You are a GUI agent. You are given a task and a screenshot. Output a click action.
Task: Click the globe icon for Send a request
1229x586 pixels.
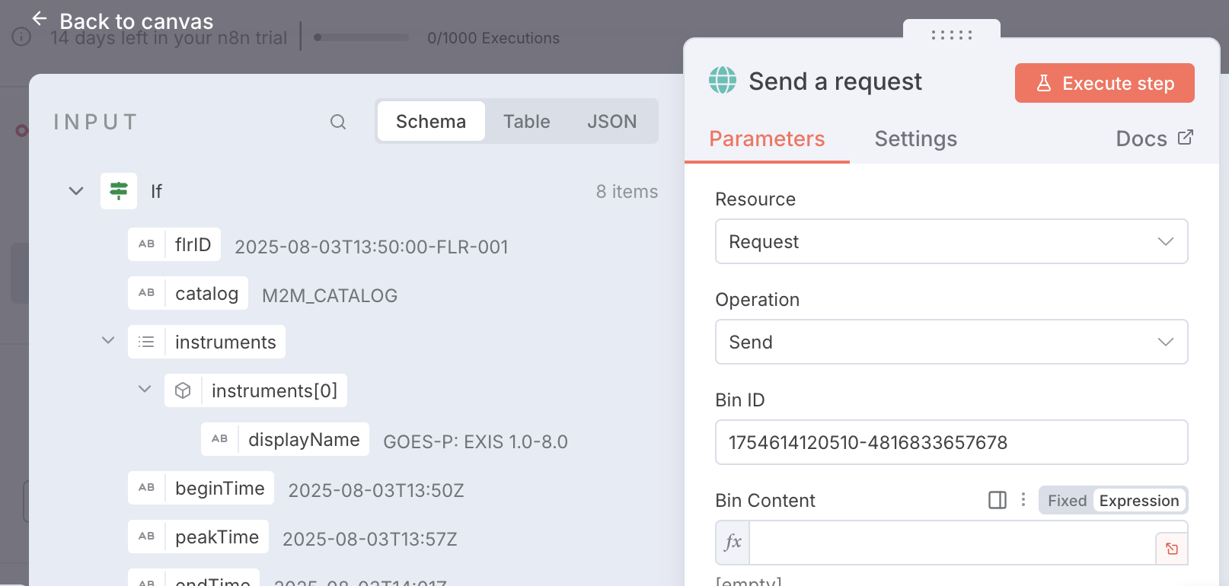723,80
